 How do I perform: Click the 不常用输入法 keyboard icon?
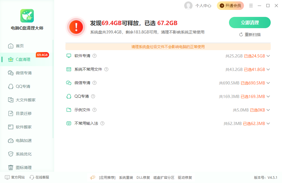click(x=69, y=123)
